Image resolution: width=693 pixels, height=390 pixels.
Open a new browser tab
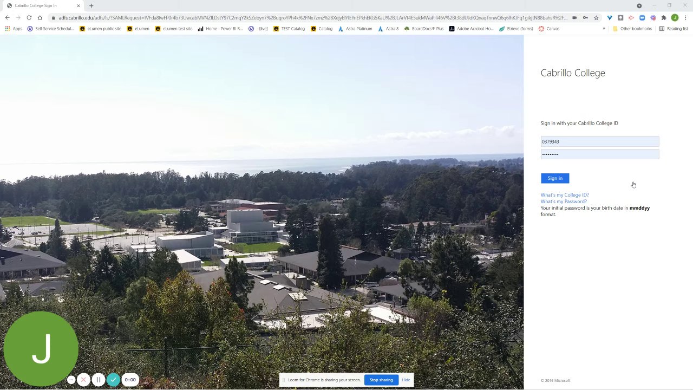point(91,5)
